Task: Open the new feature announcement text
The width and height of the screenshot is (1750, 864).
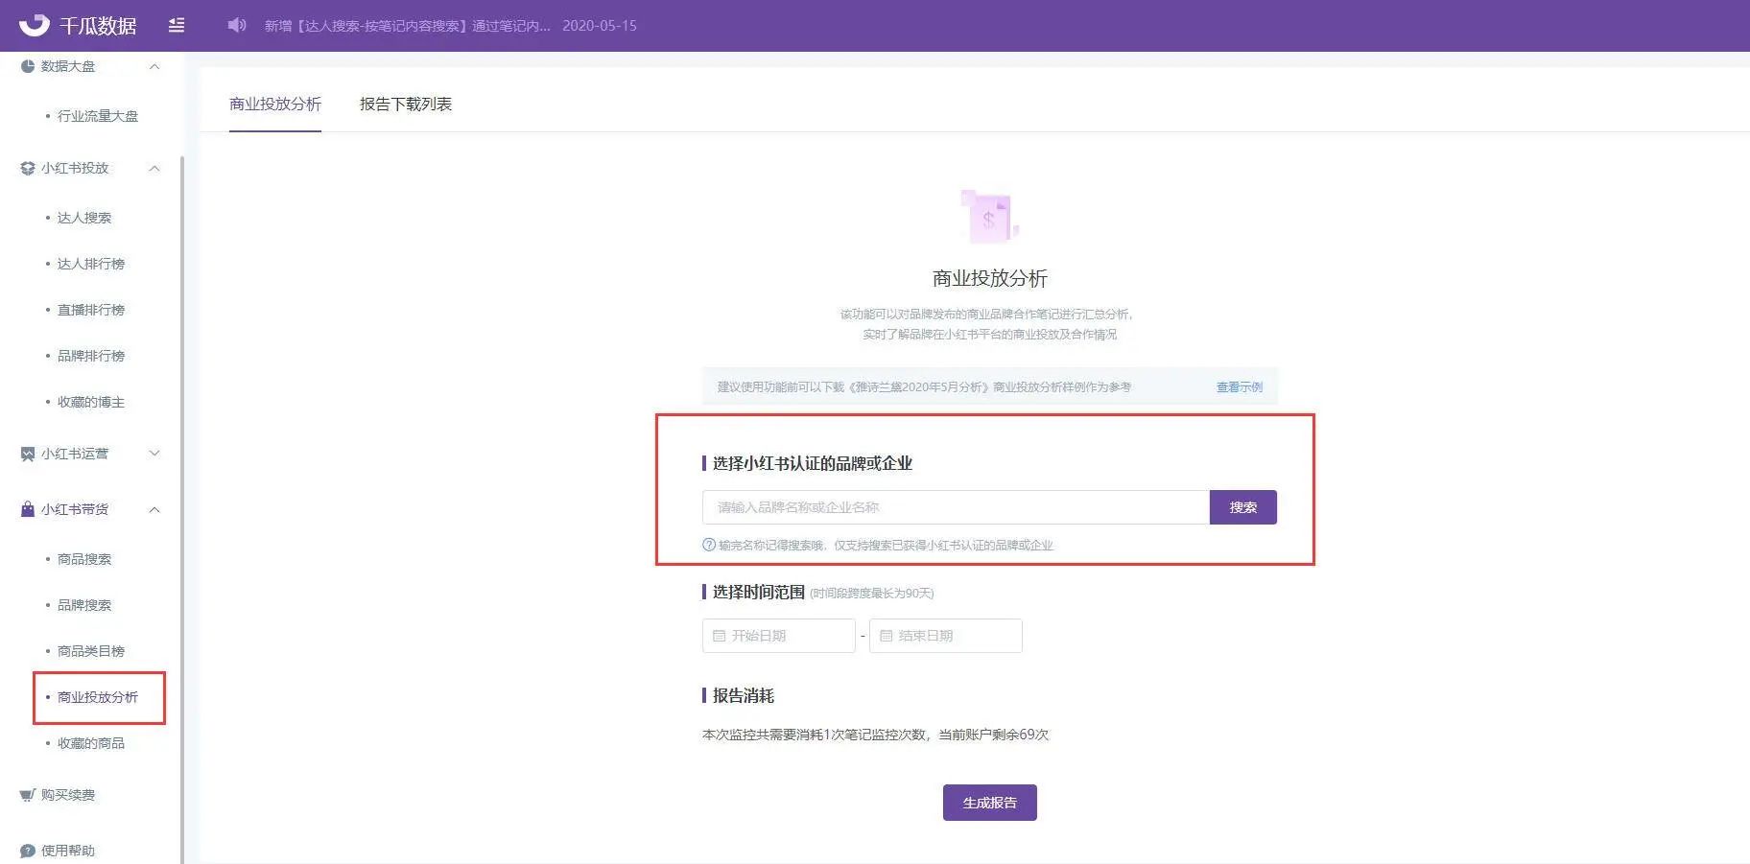Action: coord(408,26)
